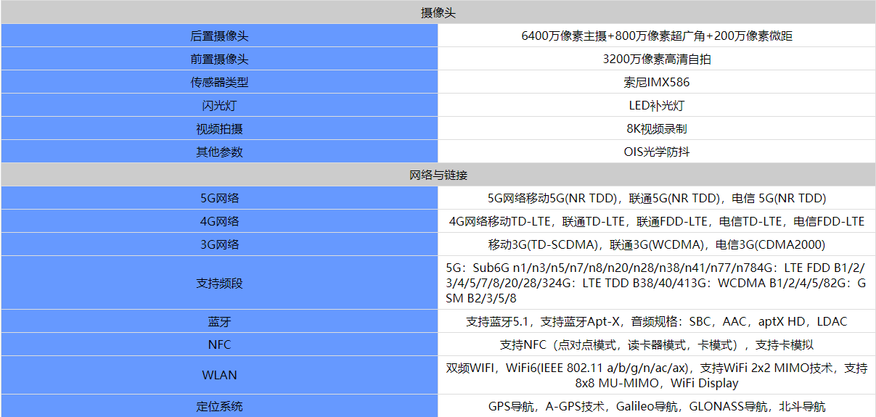Image resolution: width=876 pixels, height=417 pixels.
Task: Click the 闪光灯 label cell
Action: [219, 105]
